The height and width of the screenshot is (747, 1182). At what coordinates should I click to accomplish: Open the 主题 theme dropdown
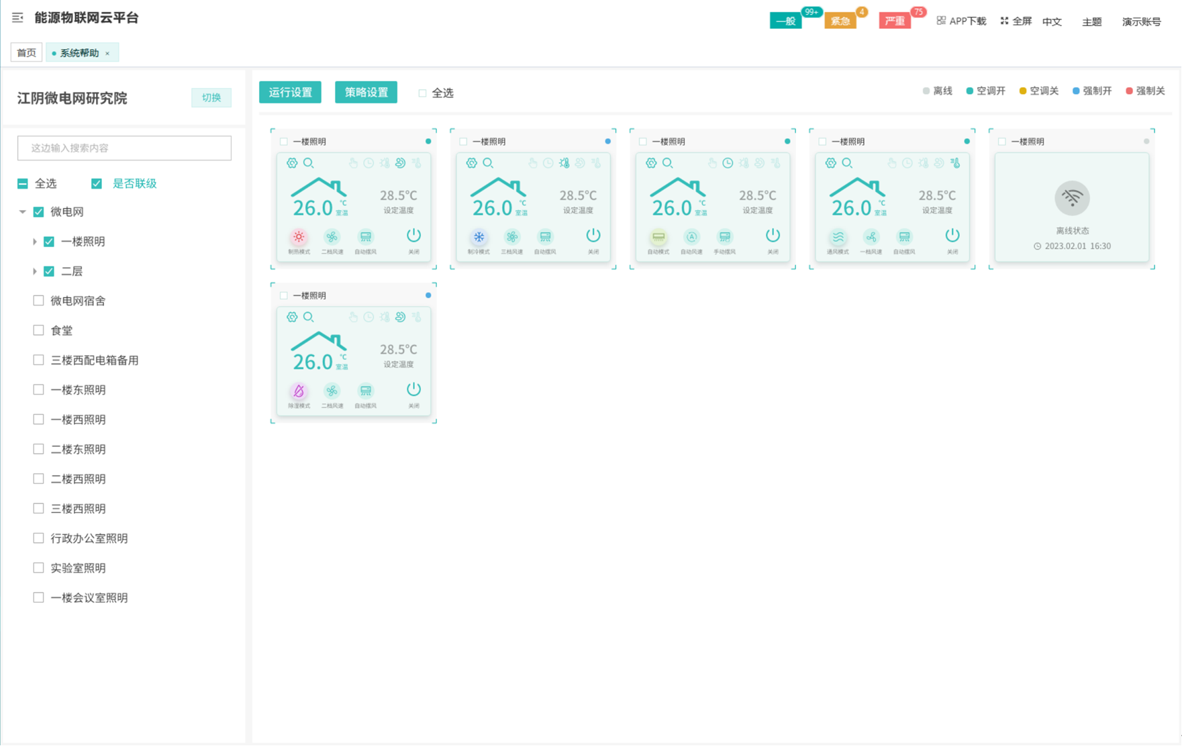1092,21
